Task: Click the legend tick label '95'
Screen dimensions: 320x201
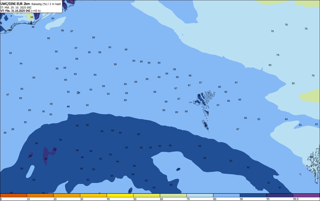Action: (x=268, y=199)
